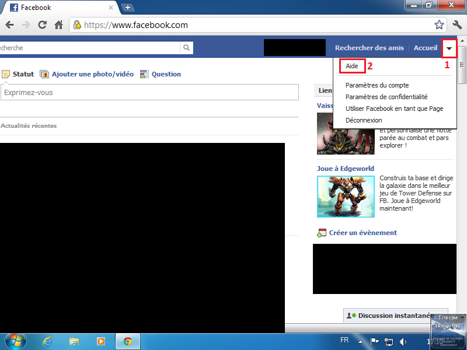The width and height of the screenshot is (467, 350).
Task: Reload the page with the refresh icon
Action: pos(42,24)
